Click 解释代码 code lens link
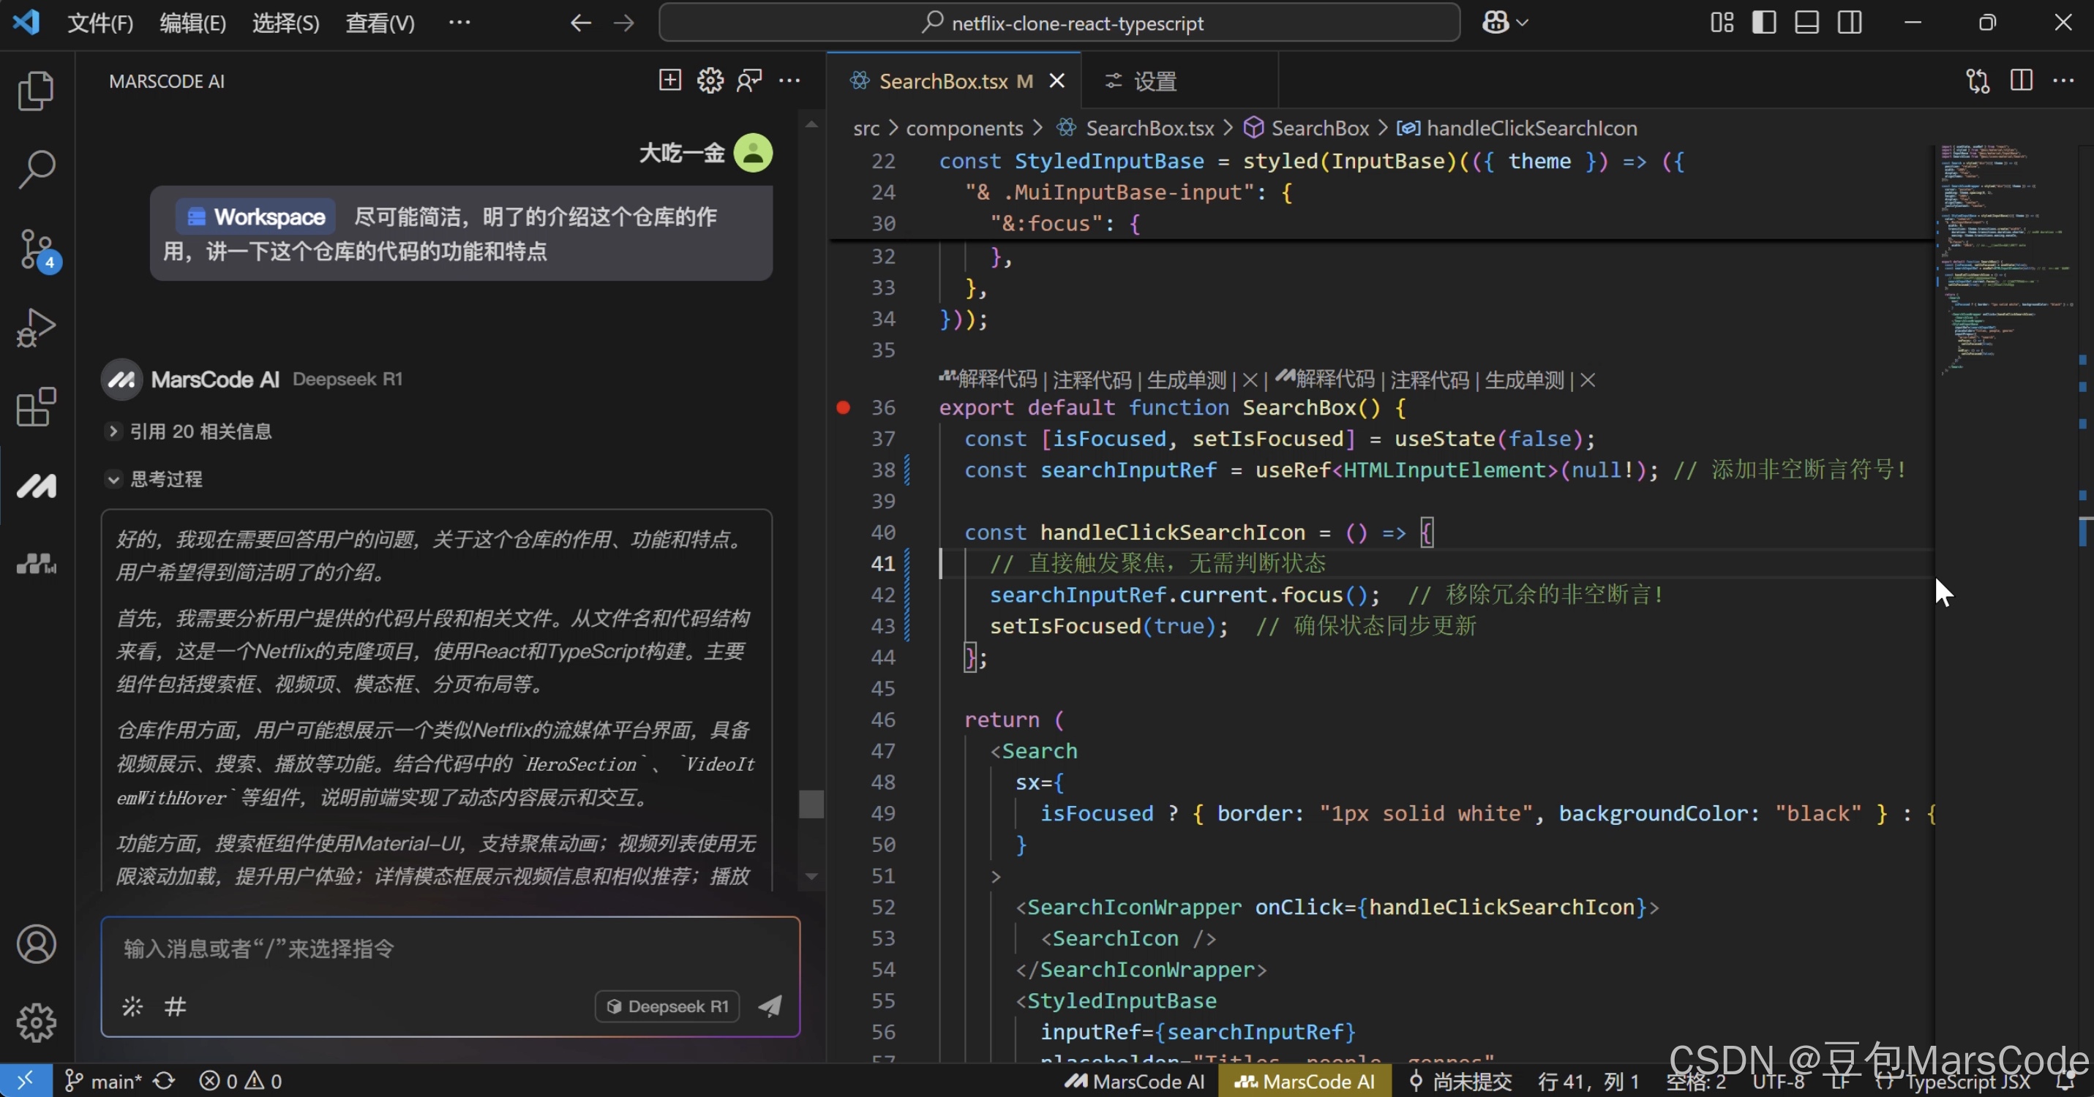The width and height of the screenshot is (2094, 1097). coord(996,380)
